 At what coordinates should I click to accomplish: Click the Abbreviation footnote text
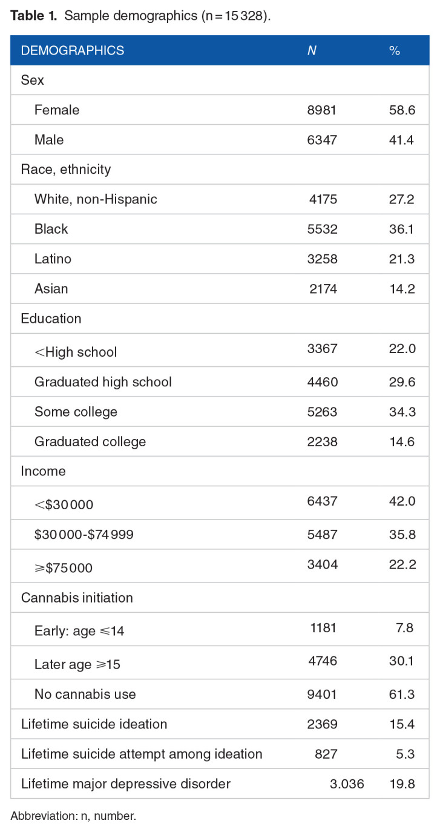[x=73, y=816]
